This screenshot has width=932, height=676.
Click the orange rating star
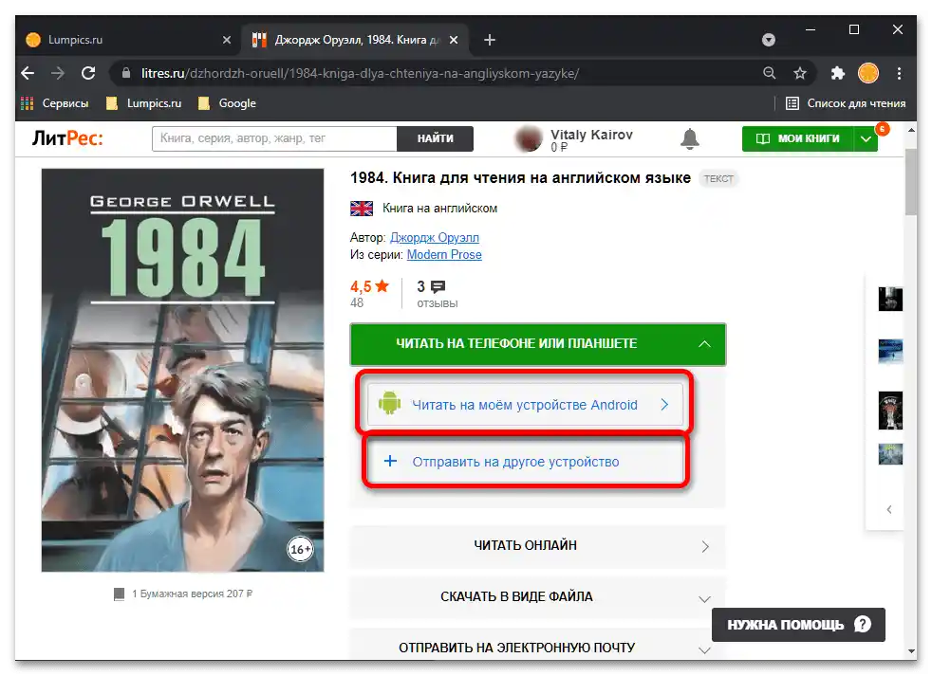pos(382,286)
